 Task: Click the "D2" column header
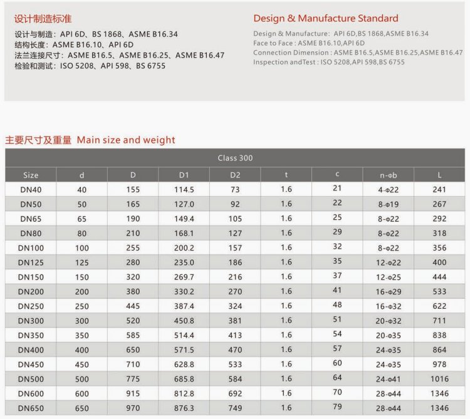point(235,175)
